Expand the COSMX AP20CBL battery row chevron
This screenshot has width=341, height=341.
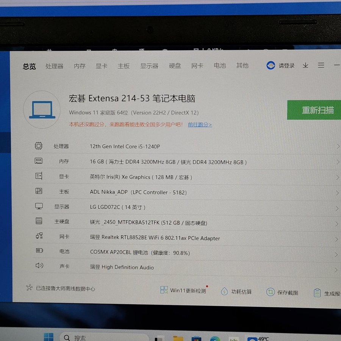click(x=336, y=255)
